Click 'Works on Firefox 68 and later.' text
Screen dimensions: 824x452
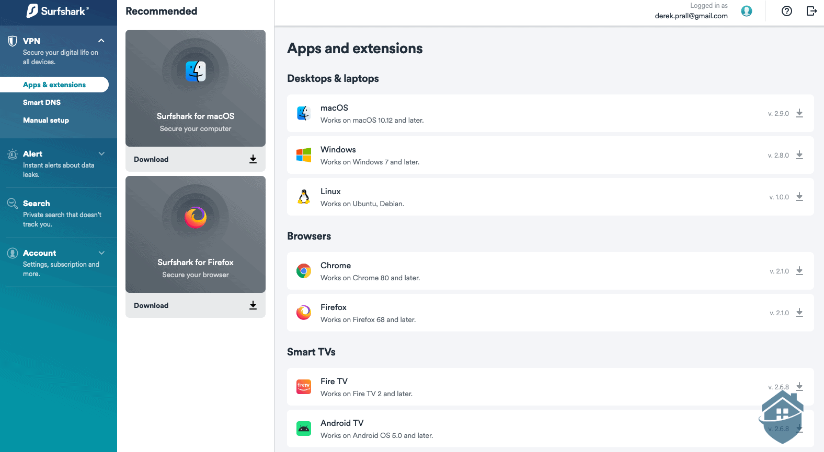click(368, 319)
